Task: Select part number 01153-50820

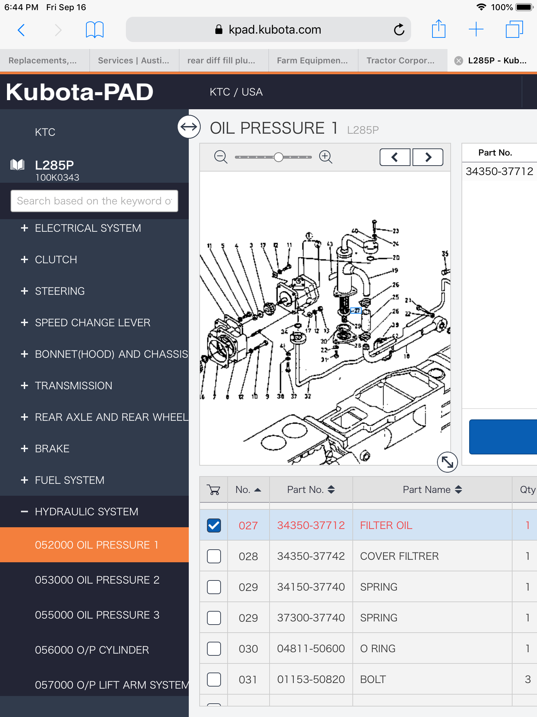Action: 311,679
